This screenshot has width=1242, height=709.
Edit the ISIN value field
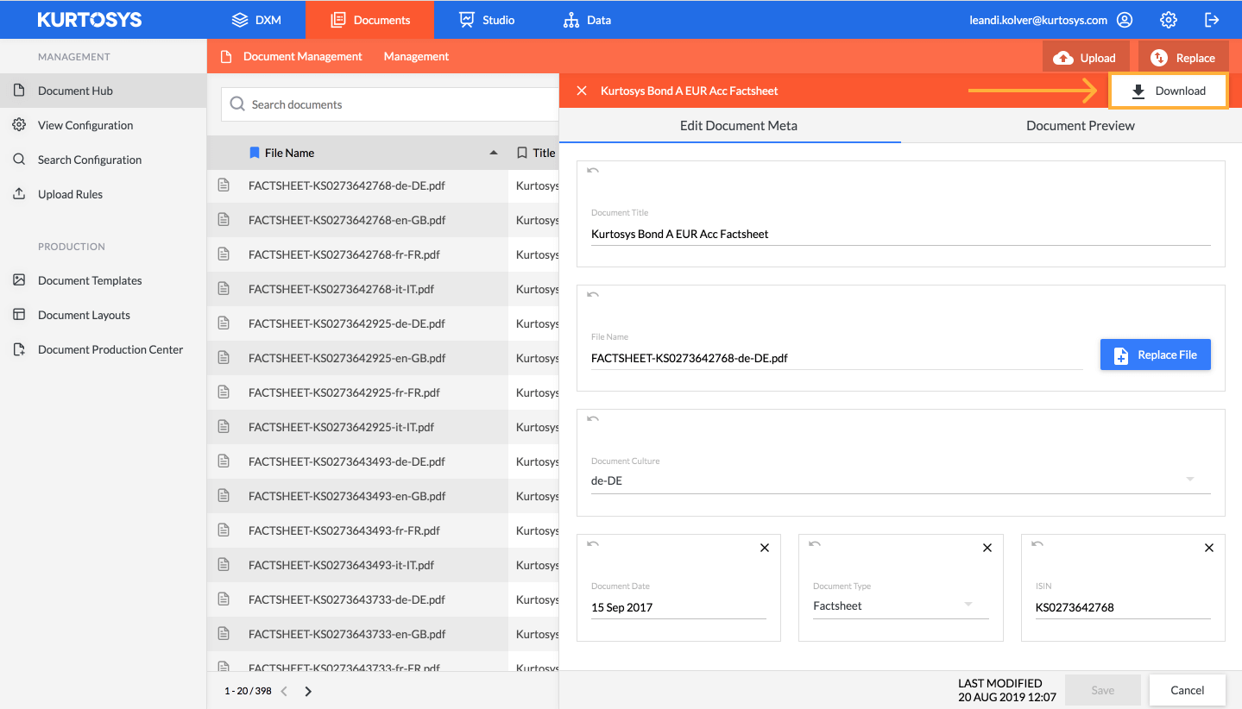coord(1123,607)
